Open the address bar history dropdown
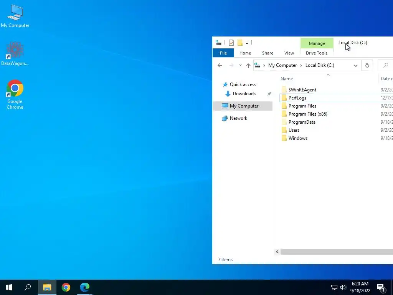 355,65
